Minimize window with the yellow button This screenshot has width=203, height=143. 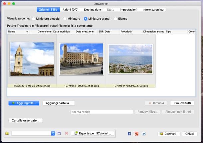pyautogui.click(x=9, y=4)
